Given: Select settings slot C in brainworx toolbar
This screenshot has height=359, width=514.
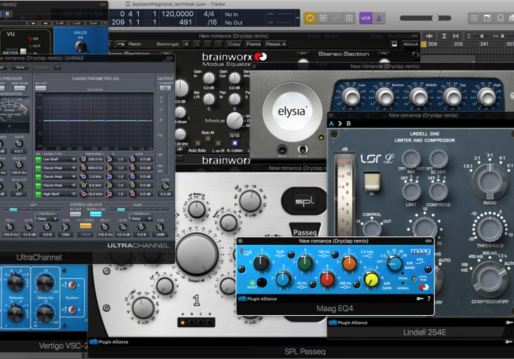Looking at the screenshot, I should tap(208, 44).
